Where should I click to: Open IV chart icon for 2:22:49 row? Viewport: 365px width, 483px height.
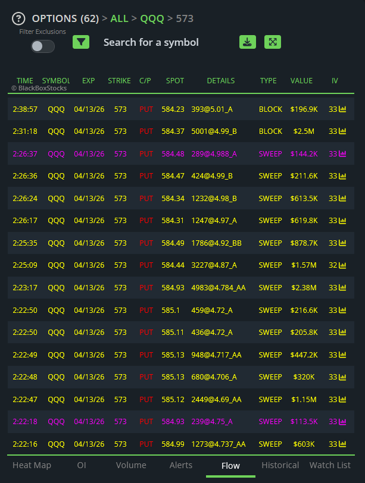[x=342, y=355]
